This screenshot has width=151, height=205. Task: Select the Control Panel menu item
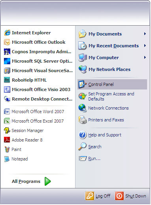pyautogui.click(x=112, y=84)
